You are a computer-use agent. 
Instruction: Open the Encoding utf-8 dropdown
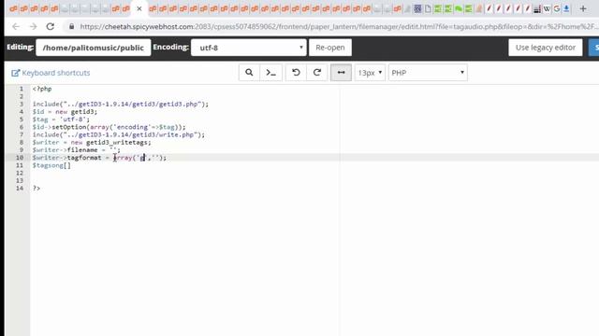[x=249, y=48]
